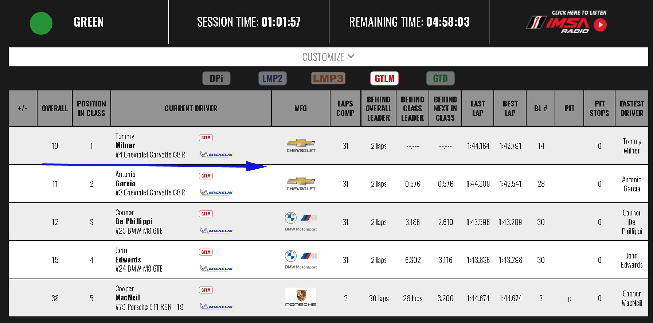Toggle the DPi class filter
The height and width of the screenshot is (323, 653).
[x=216, y=78]
